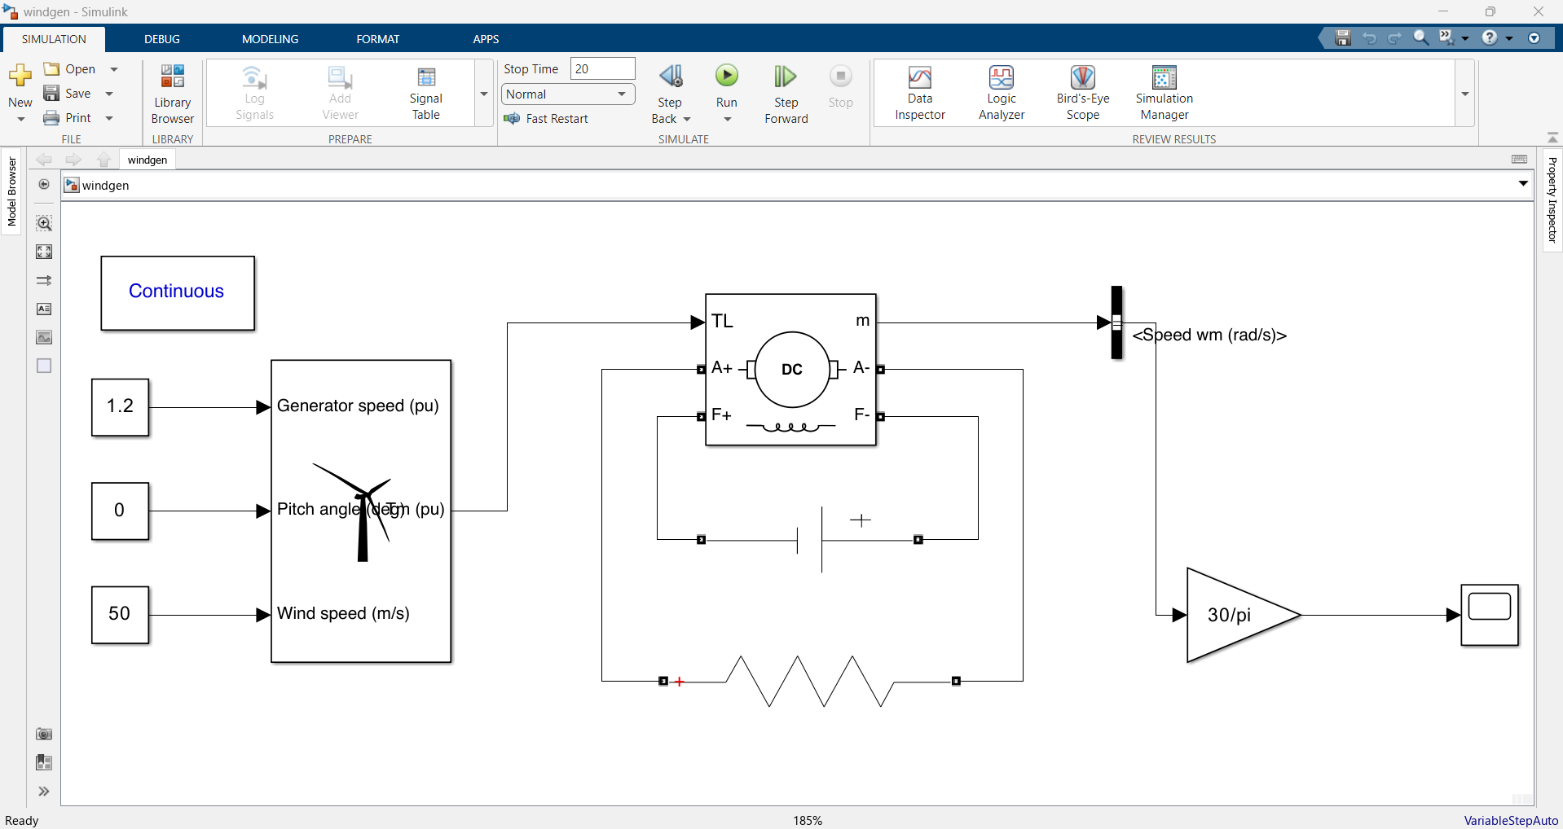The width and height of the screenshot is (1563, 829).
Task: Select the windgen model tab
Action: click(x=147, y=160)
